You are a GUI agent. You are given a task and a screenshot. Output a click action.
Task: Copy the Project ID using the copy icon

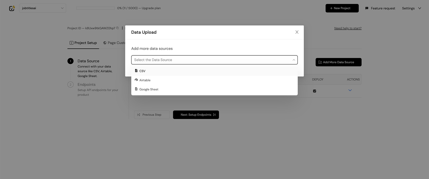tap(117, 28)
